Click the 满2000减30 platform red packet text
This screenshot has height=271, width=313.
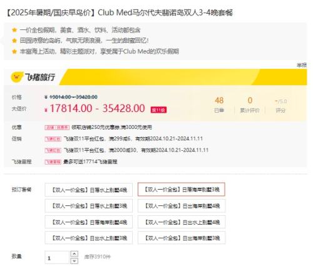136,150
